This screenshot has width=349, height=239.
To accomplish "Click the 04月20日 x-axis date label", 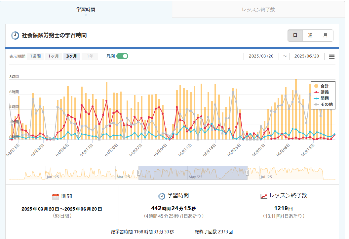I will (x=111, y=150).
